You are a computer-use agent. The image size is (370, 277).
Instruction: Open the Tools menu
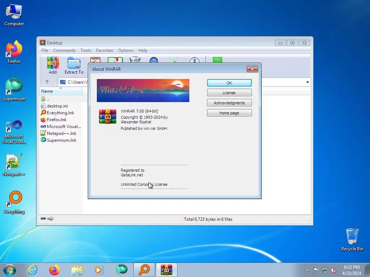(86, 50)
